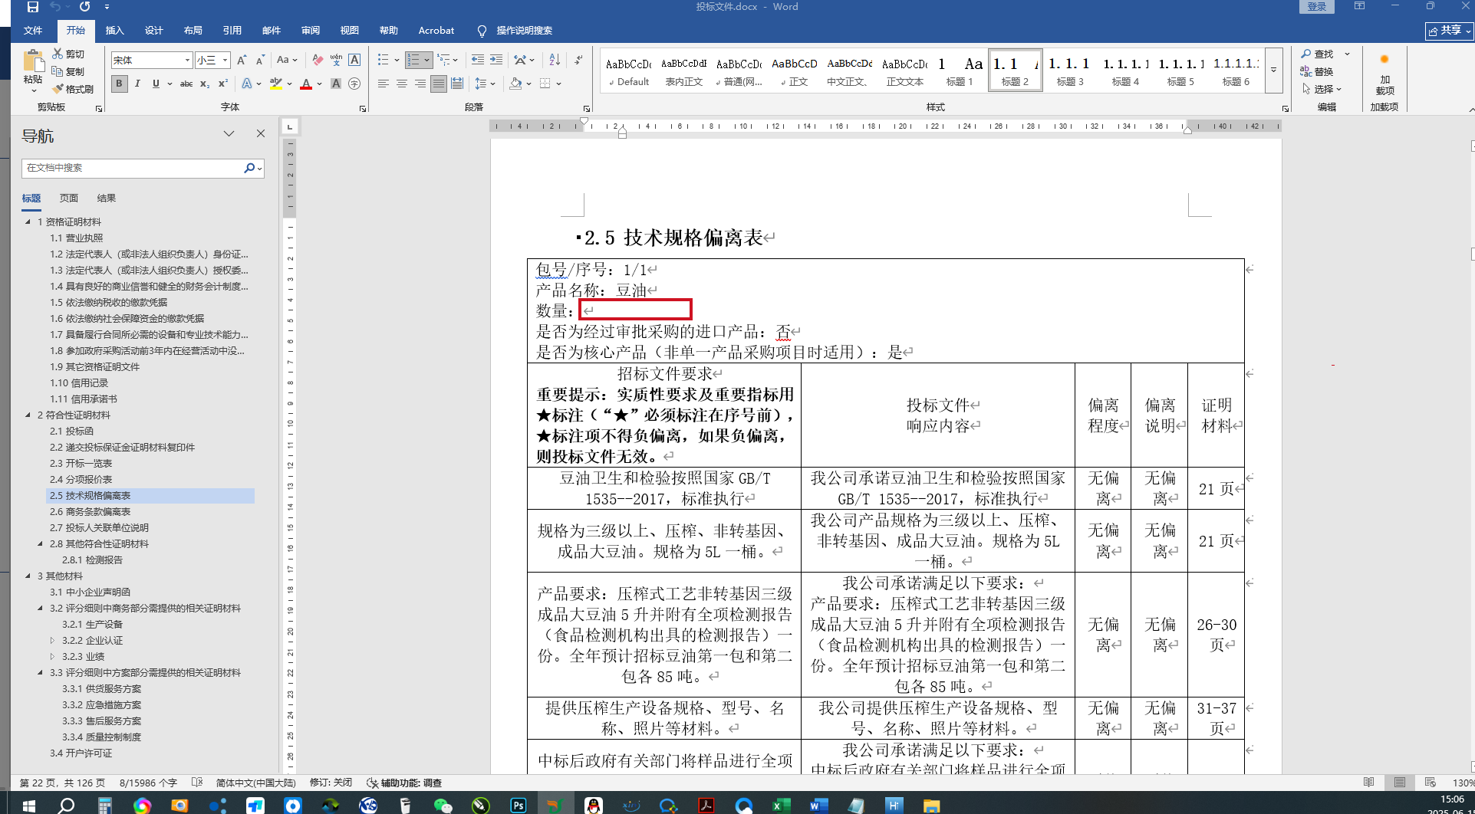Click the taskbar search magnifier
Viewport: 1475px width, 814px height.
coord(67,806)
